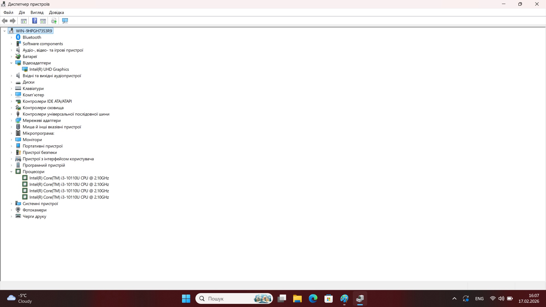
Task: Expand the Bluetooth category
Action: [11, 37]
